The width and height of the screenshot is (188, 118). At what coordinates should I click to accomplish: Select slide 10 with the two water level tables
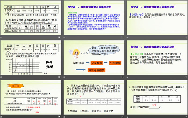[31, 18]
